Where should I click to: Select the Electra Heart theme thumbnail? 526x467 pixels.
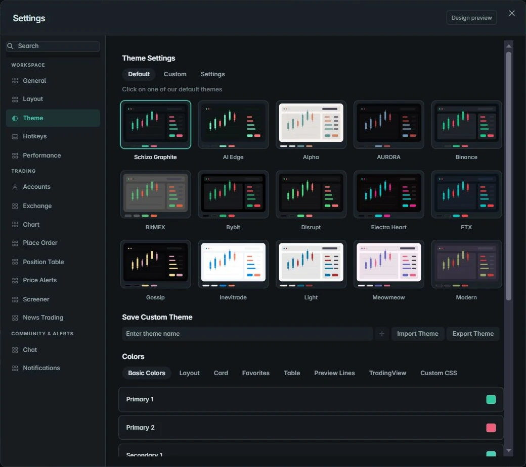388,194
